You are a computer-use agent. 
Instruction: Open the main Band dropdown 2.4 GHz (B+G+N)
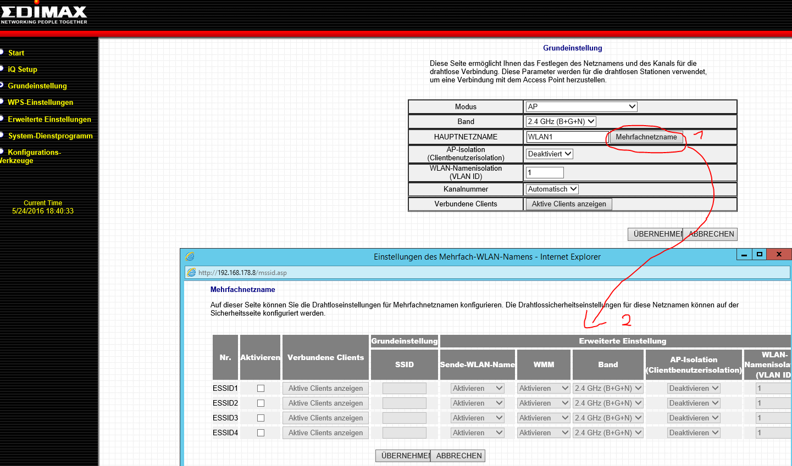coord(561,121)
